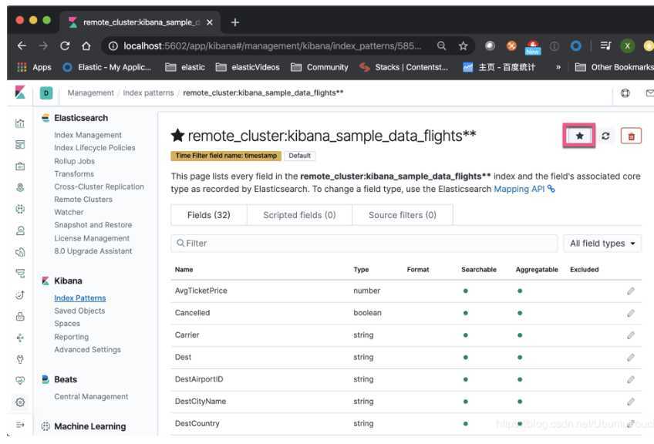The height and width of the screenshot is (444, 654).
Task: Open Maps via the pin icon
Action: (20, 187)
